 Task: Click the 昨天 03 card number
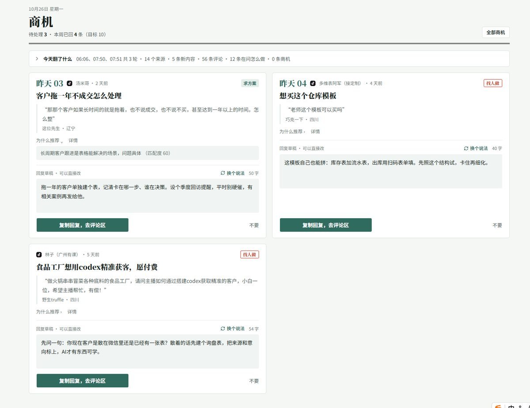coord(50,83)
